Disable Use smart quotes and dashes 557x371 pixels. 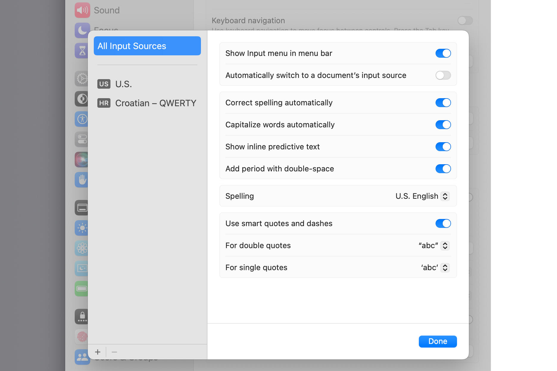443,223
